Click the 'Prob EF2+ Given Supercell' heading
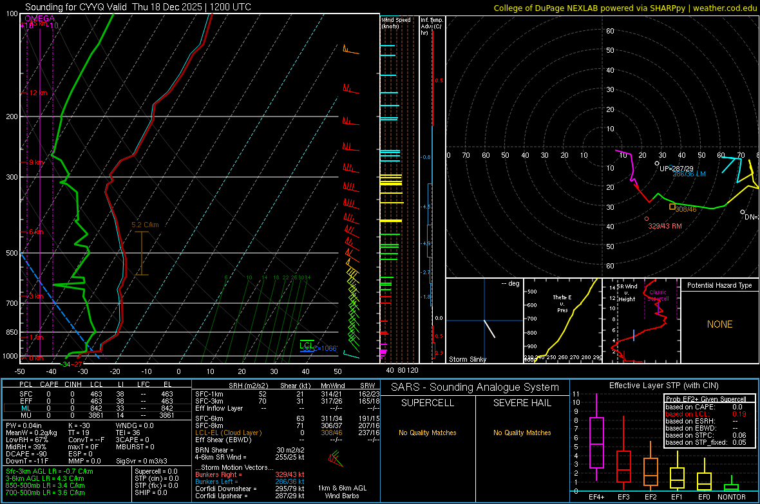The image size is (760, 504). click(706, 399)
